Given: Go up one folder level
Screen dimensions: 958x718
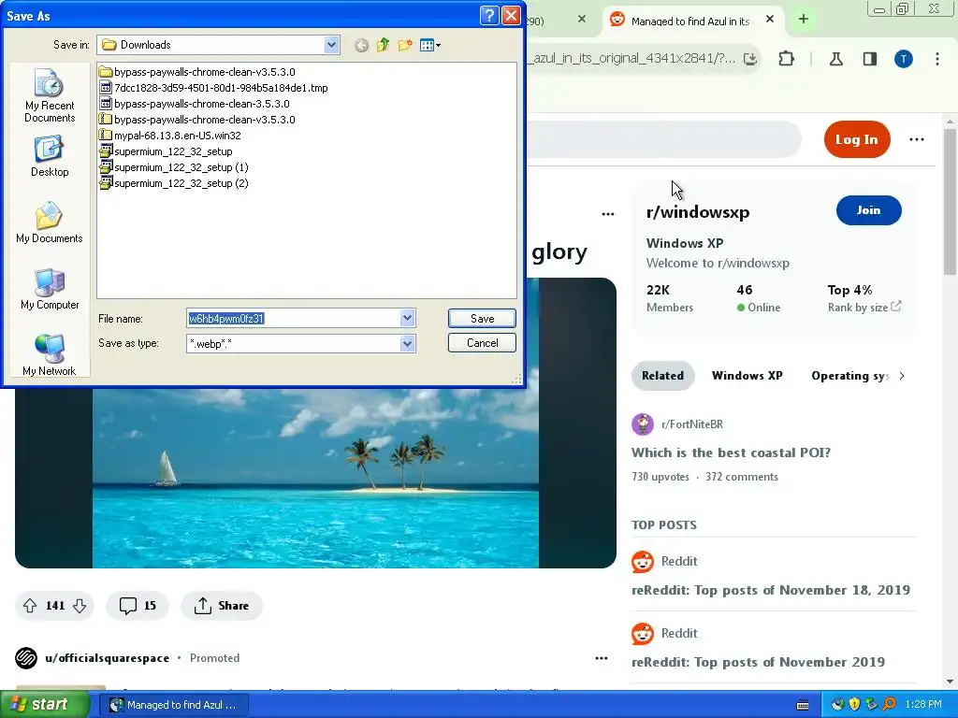Looking at the screenshot, I should [383, 45].
